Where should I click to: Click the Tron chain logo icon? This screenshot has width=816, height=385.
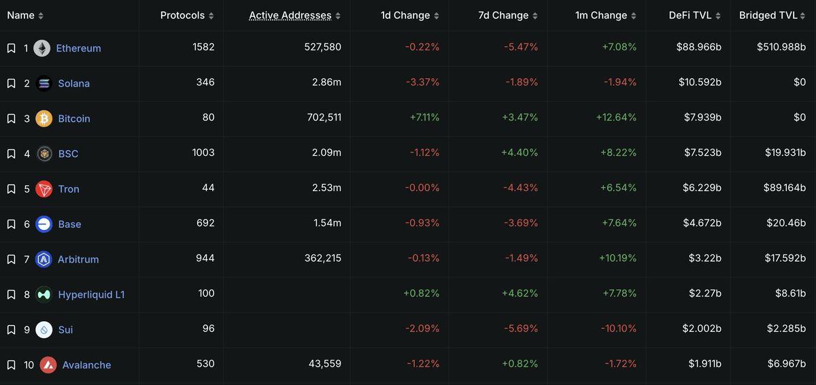(x=44, y=189)
